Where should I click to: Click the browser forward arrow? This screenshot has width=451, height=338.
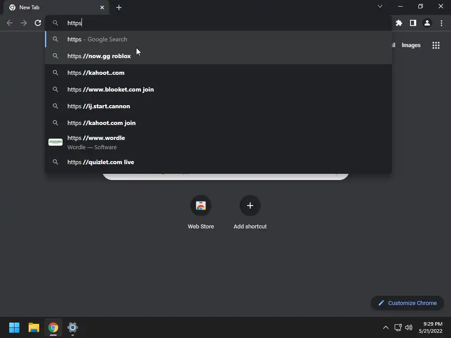[24, 23]
